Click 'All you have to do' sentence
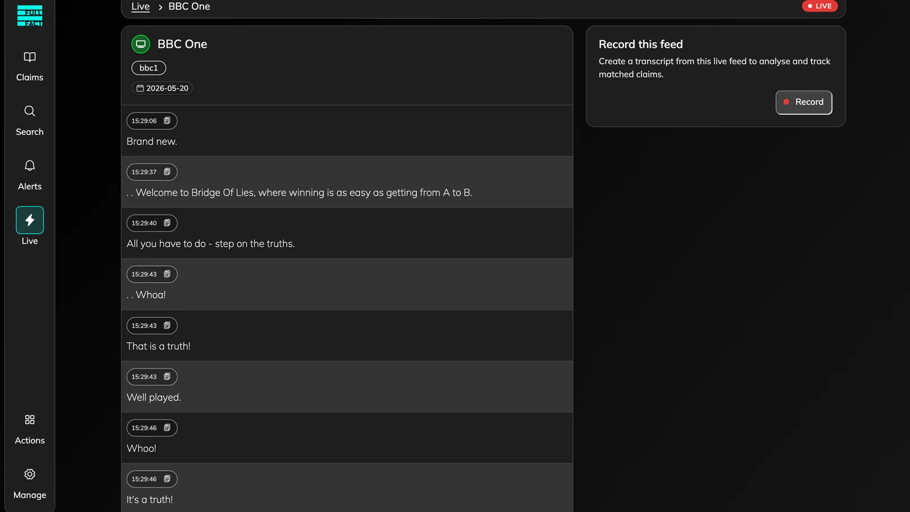The width and height of the screenshot is (910, 512). (x=210, y=243)
